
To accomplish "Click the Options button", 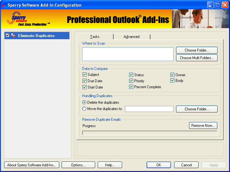I will [x=78, y=165].
